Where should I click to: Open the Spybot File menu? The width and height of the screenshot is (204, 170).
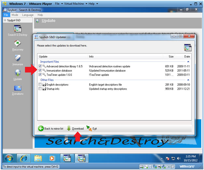tap(6, 15)
